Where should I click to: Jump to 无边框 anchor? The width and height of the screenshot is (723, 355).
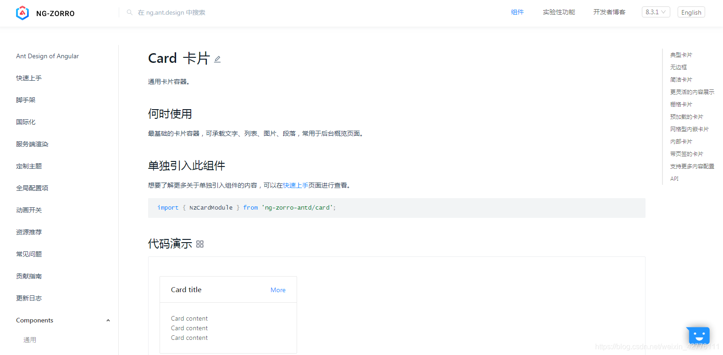[x=679, y=67]
